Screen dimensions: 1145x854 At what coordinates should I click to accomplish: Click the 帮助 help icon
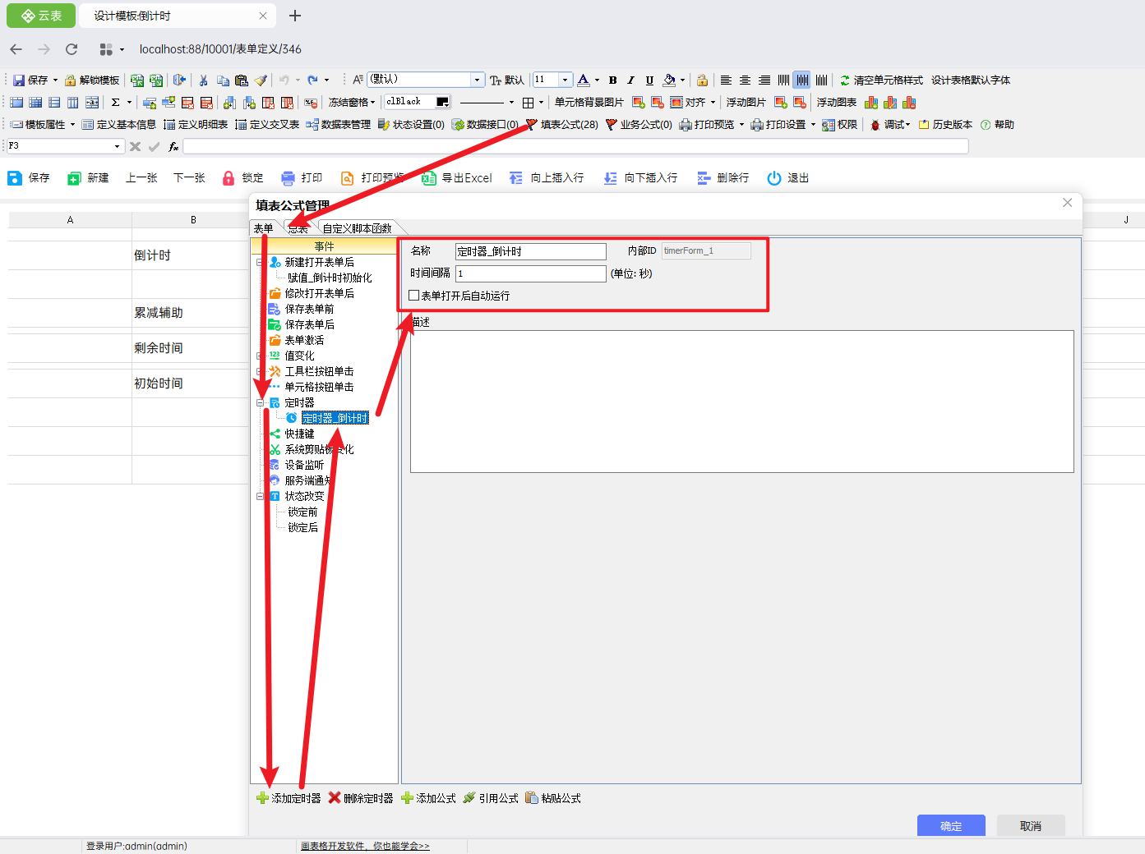[x=986, y=125]
